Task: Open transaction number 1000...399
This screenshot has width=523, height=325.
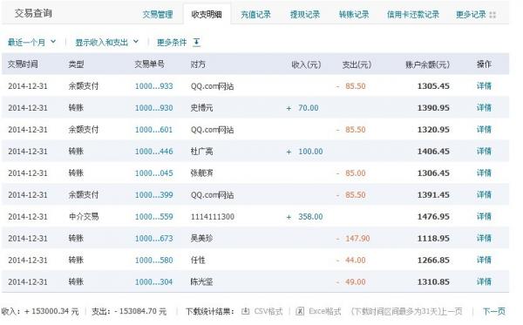Action: [153, 194]
